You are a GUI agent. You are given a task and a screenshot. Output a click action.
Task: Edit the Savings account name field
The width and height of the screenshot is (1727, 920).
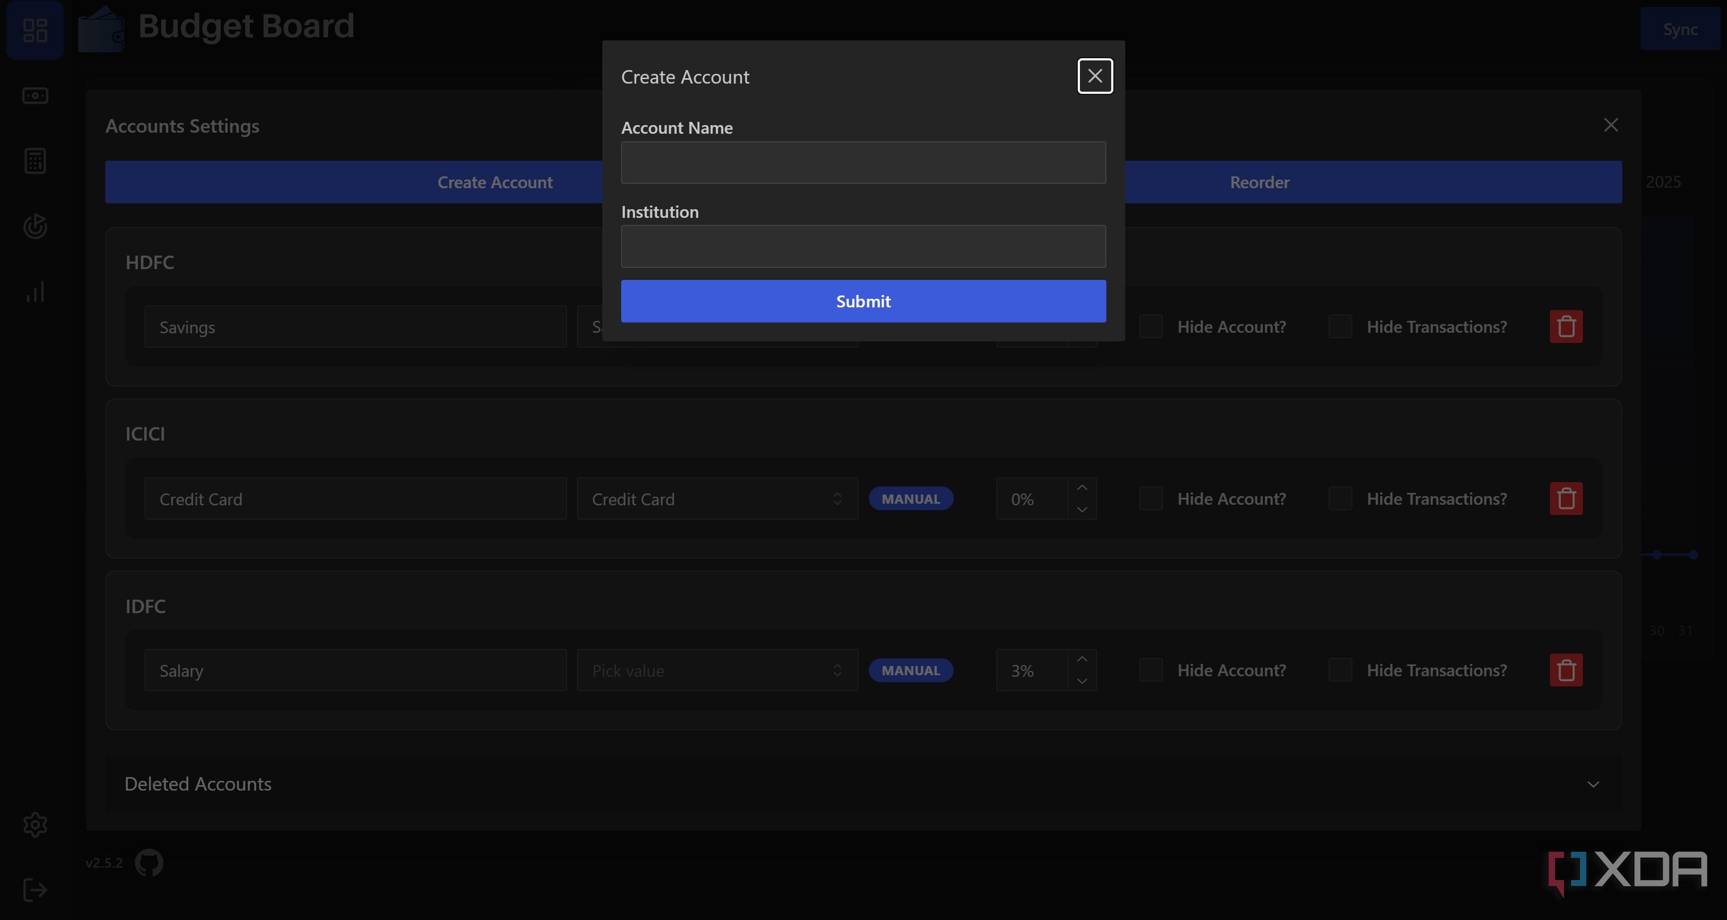(x=355, y=327)
